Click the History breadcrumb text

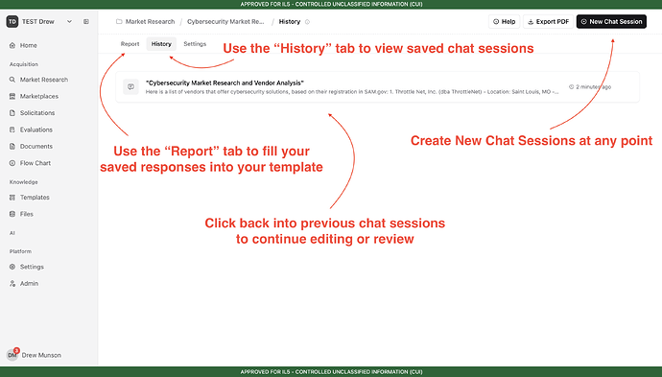(x=290, y=21)
